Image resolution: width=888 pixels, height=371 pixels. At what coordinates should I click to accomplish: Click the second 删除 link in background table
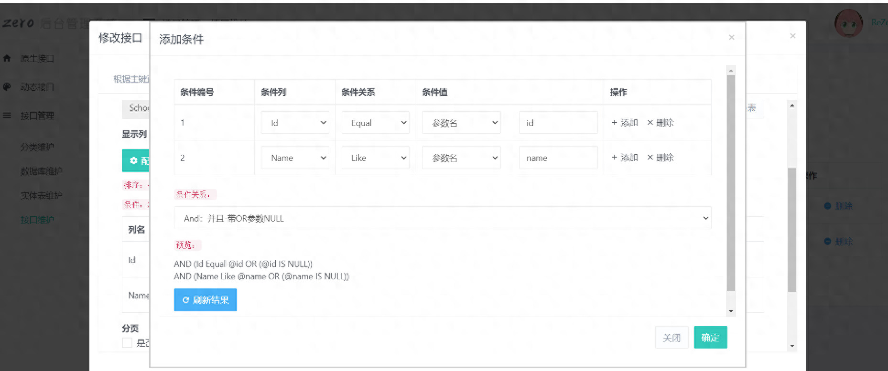point(839,242)
